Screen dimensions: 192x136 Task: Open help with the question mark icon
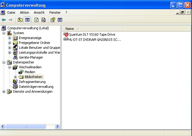coord(53,20)
